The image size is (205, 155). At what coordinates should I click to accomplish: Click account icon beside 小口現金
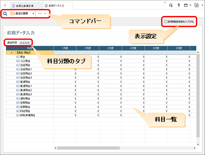tap(18, 61)
